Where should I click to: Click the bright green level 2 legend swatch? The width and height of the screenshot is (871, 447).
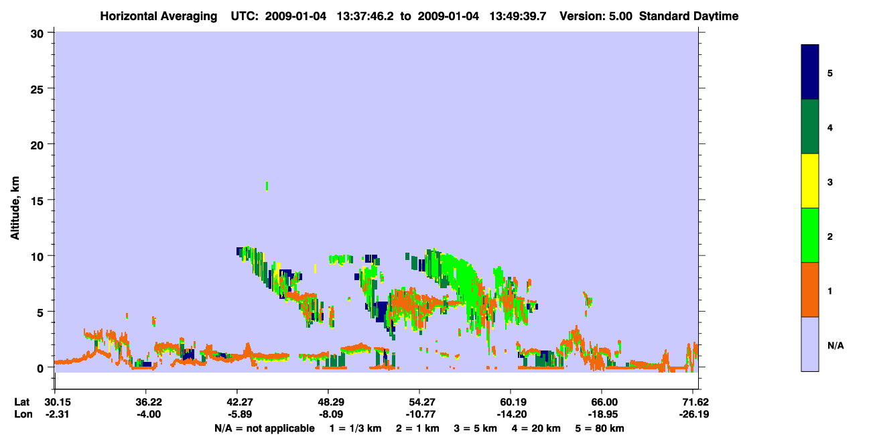point(810,235)
